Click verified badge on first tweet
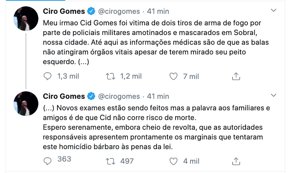290x173 pixels. click(x=91, y=11)
